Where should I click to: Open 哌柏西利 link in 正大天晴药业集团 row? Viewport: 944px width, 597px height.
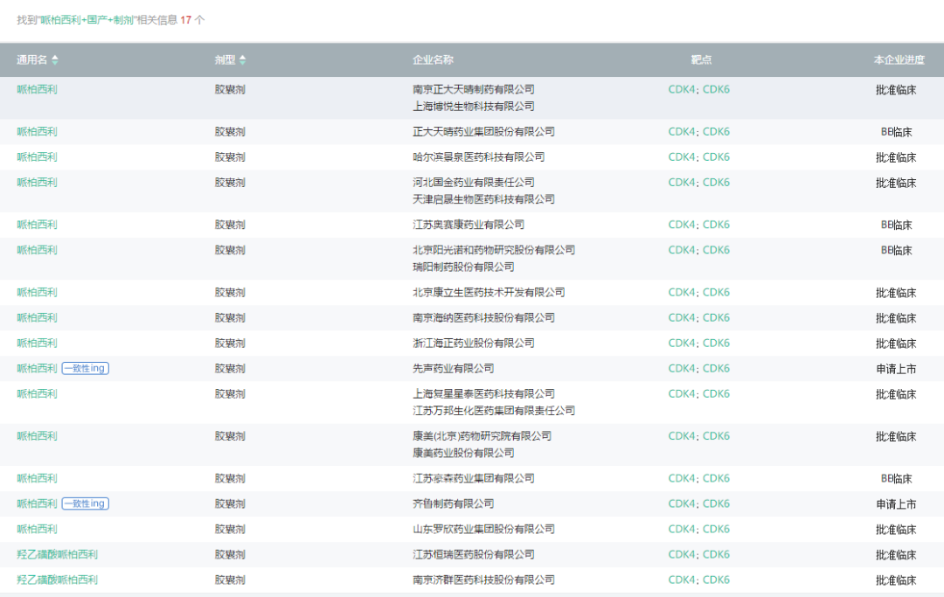click(x=38, y=131)
